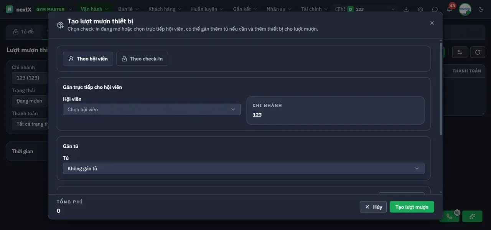Viewport: 491px width, 230px height.
Task: Open the Nhân sự menu
Action: pyautogui.click(x=279, y=9)
